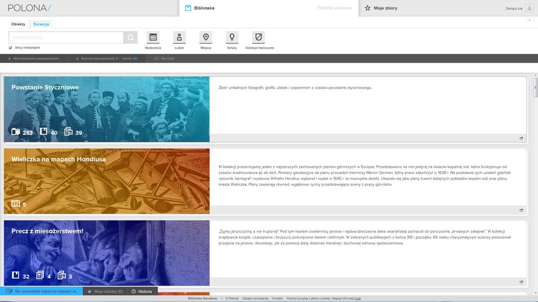
Task: Click the Precz z mięsożerstwem! title
Action: (x=47, y=231)
